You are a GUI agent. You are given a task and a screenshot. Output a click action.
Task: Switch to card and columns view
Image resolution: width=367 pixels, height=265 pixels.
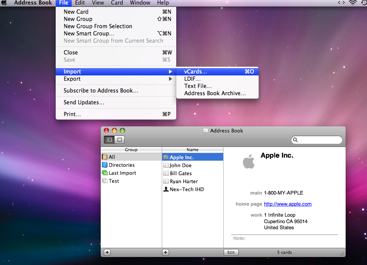click(x=109, y=140)
